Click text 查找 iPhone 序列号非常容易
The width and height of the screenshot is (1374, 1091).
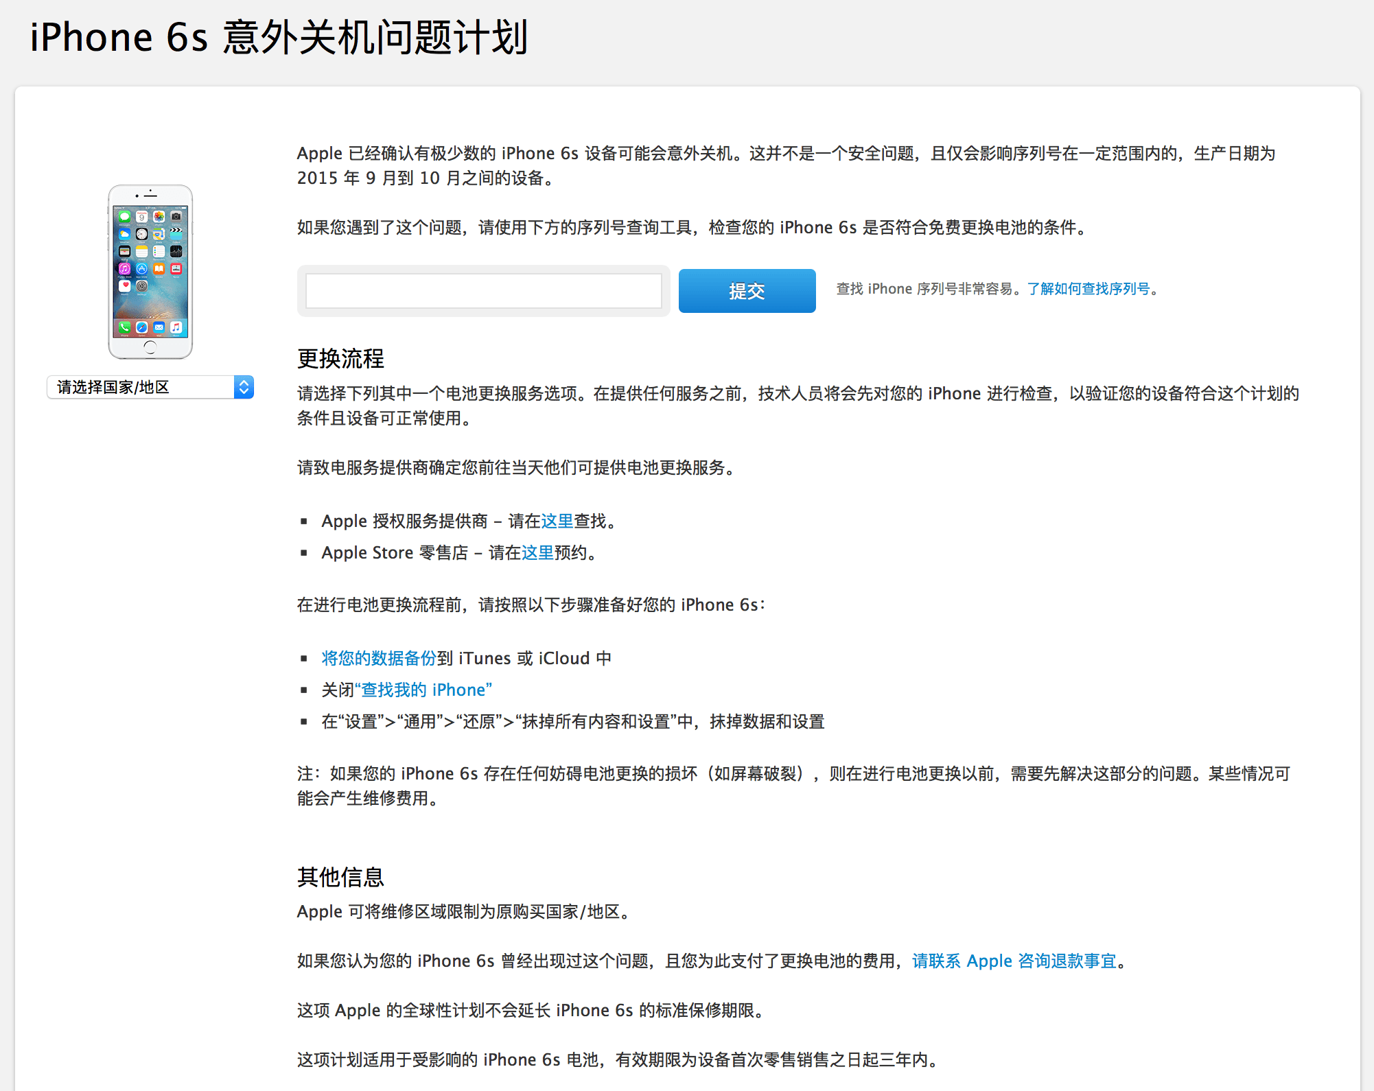[x=924, y=289]
